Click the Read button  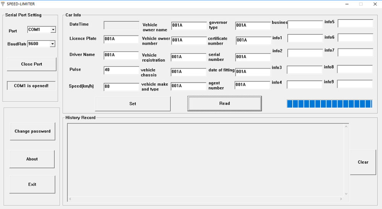point(225,104)
